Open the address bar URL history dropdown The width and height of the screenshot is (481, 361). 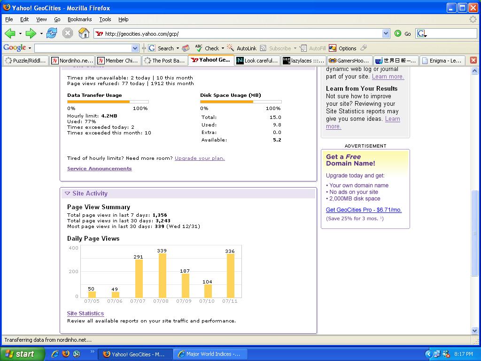[386, 33]
